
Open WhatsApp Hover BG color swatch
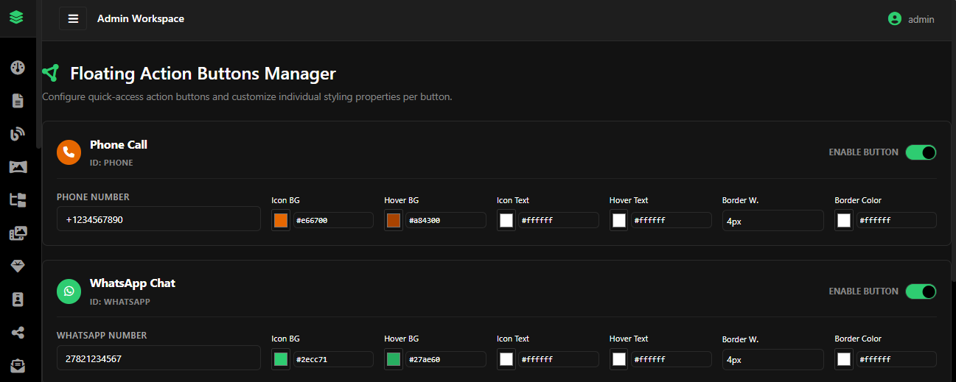(x=394, y=359)
